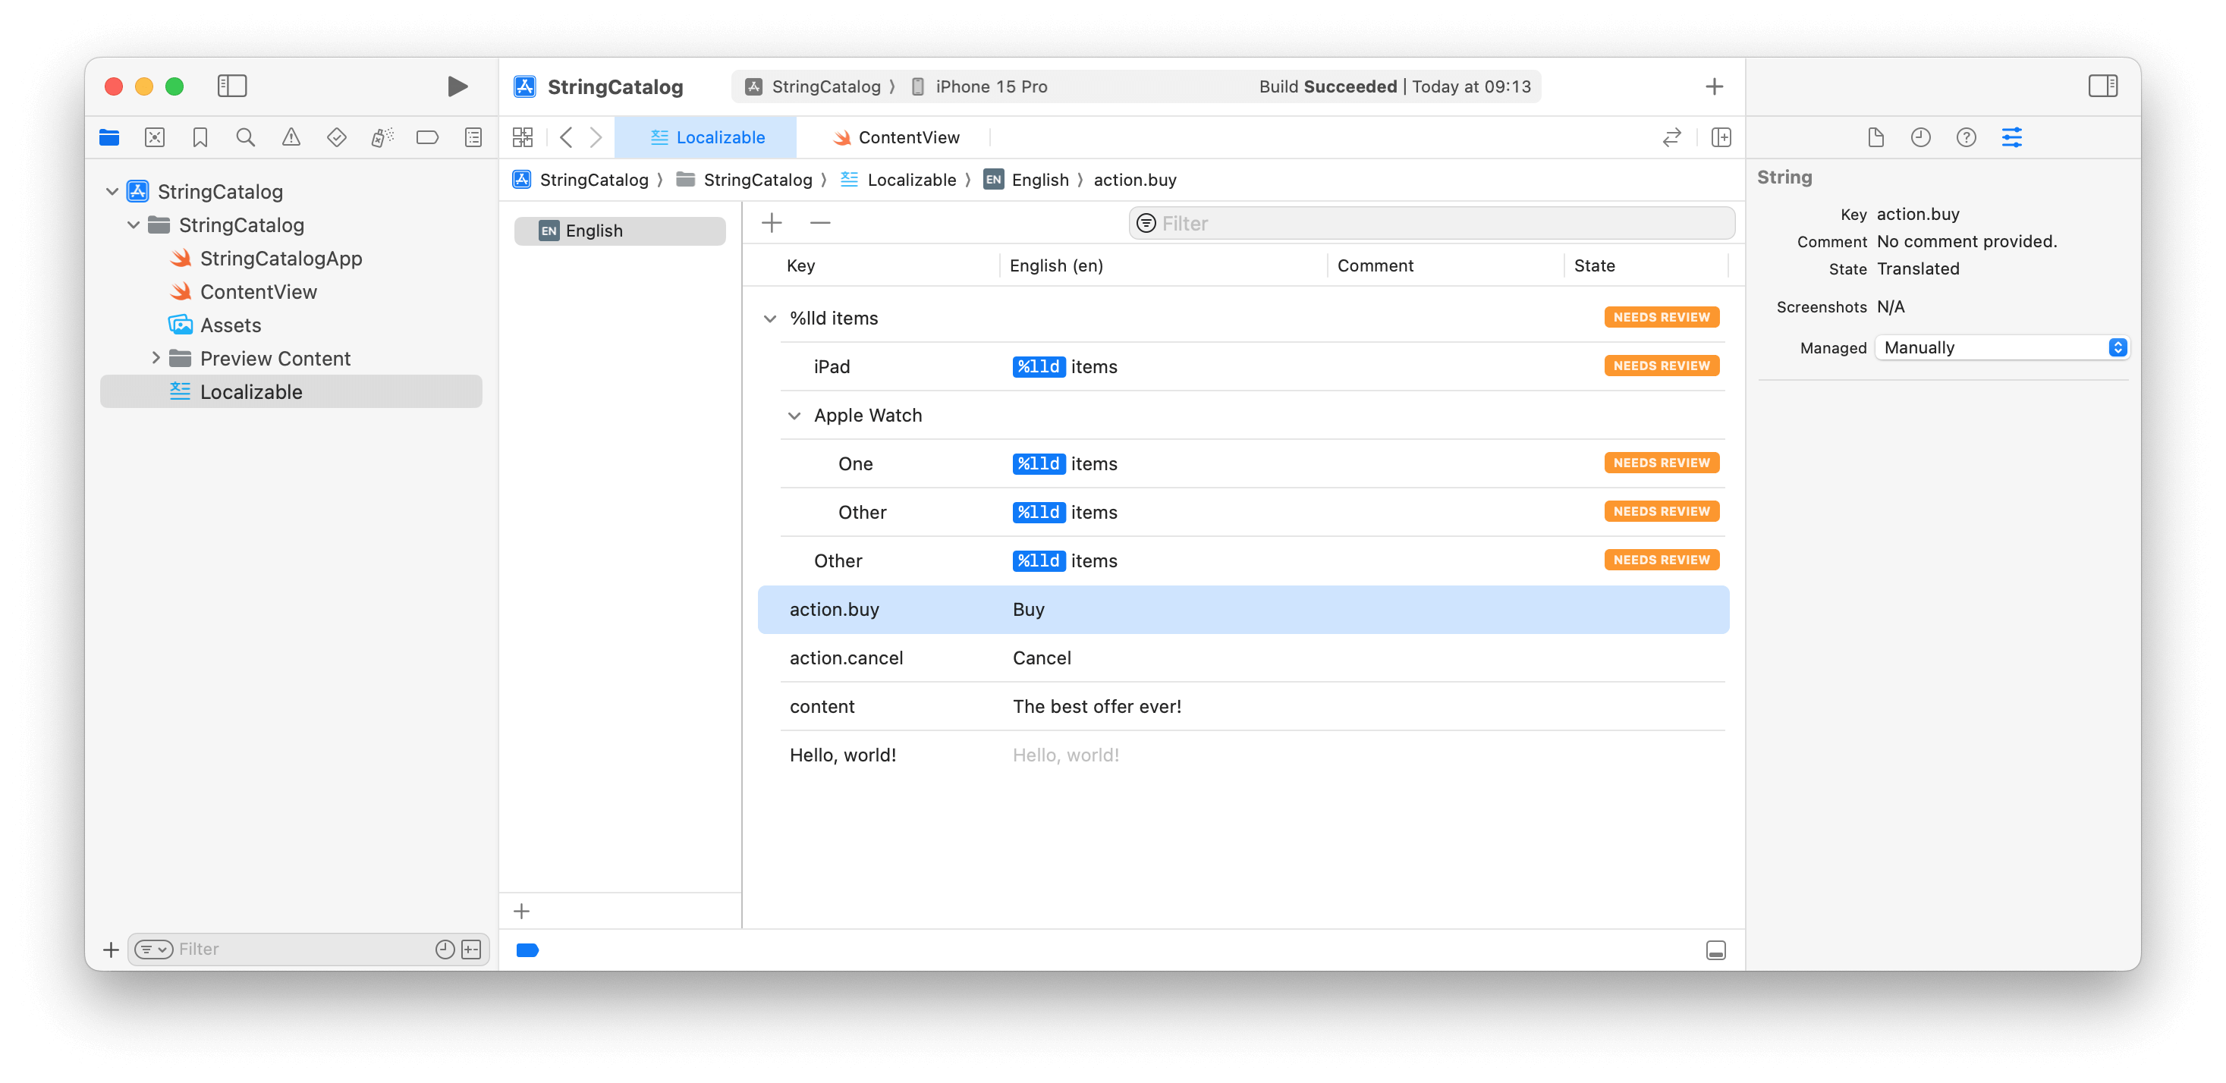The height and width of the screenshot is (1083, 2226).
Task: Add a language with bottom plus button
Action: coord(522,911)
